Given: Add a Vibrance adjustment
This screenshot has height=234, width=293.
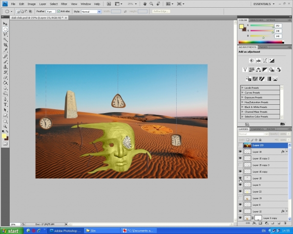Looking at the screenshot, I should [x=245, y=70].
